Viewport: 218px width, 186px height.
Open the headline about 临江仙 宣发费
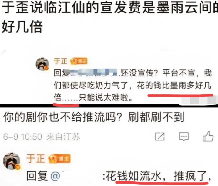110,17
